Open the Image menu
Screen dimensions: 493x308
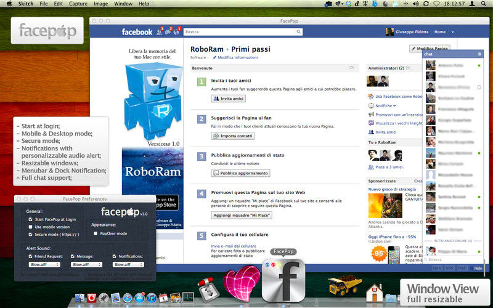(100, 4)
